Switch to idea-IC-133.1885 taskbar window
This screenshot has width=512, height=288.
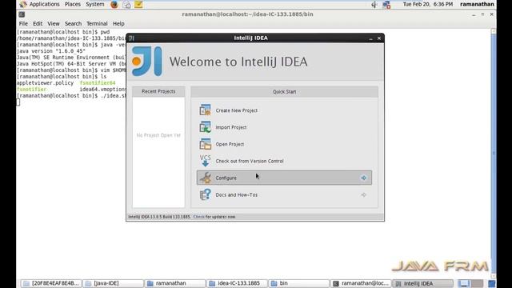pyautogui.click(x=237, y=283)
